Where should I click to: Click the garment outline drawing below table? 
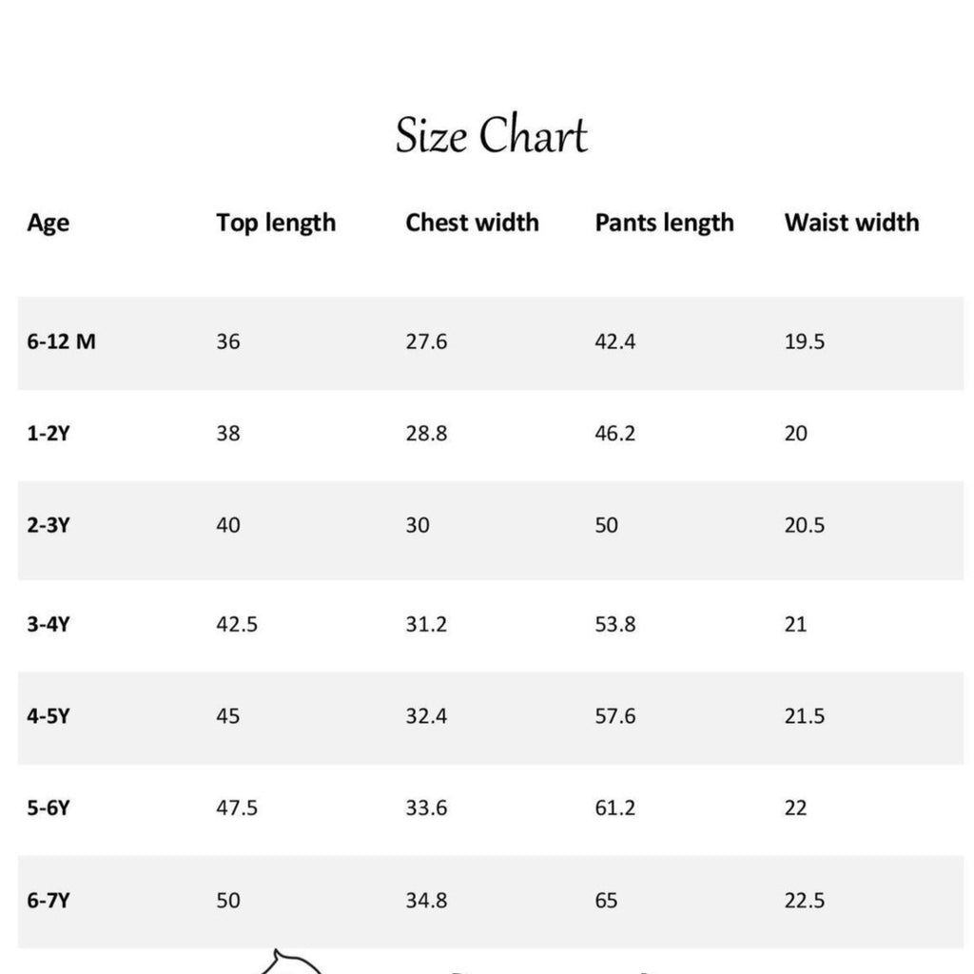pos(291,962)
